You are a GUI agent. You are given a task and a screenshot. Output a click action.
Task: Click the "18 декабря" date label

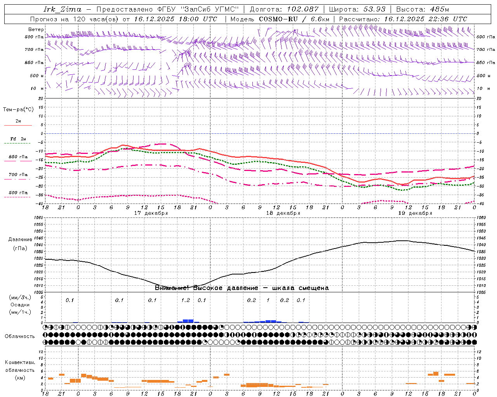pos(283,213)
